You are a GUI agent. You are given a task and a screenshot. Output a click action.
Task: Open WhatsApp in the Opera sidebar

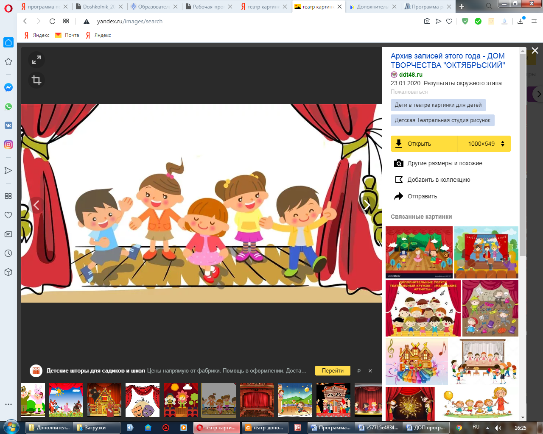pyautogui.click(x=8, y=106)
